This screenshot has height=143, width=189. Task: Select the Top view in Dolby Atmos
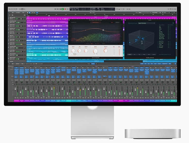pos(139,55)
